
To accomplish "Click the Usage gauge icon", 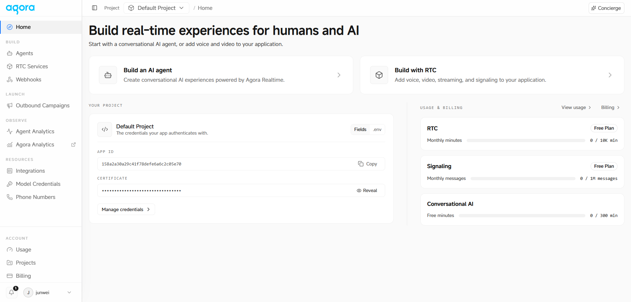I will coord(10,250).
